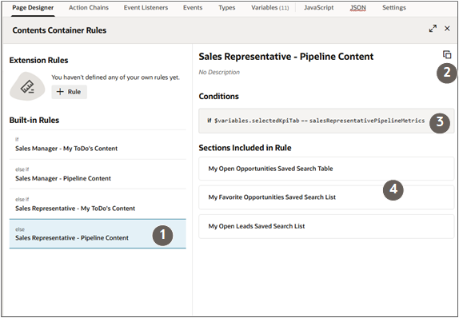Click the No Description text
459x318 pixels.
pos(219,72)
